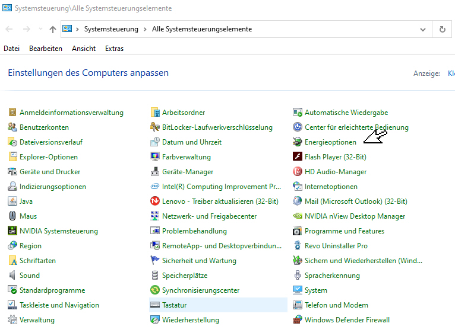The height and width of the screenshot is (336, 455).
Task: Expand chevron after Systemsteuerung breadcrumb
Action: 145,29
